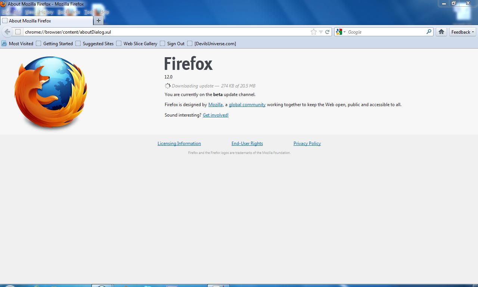
Task: Go back with the back arrow button
Action: coord(7,32)
